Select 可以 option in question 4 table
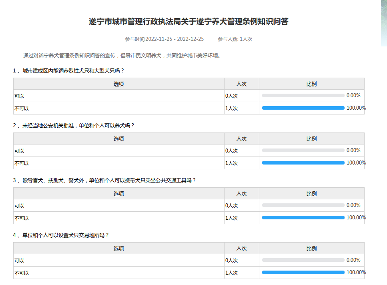 click(19, 261)
